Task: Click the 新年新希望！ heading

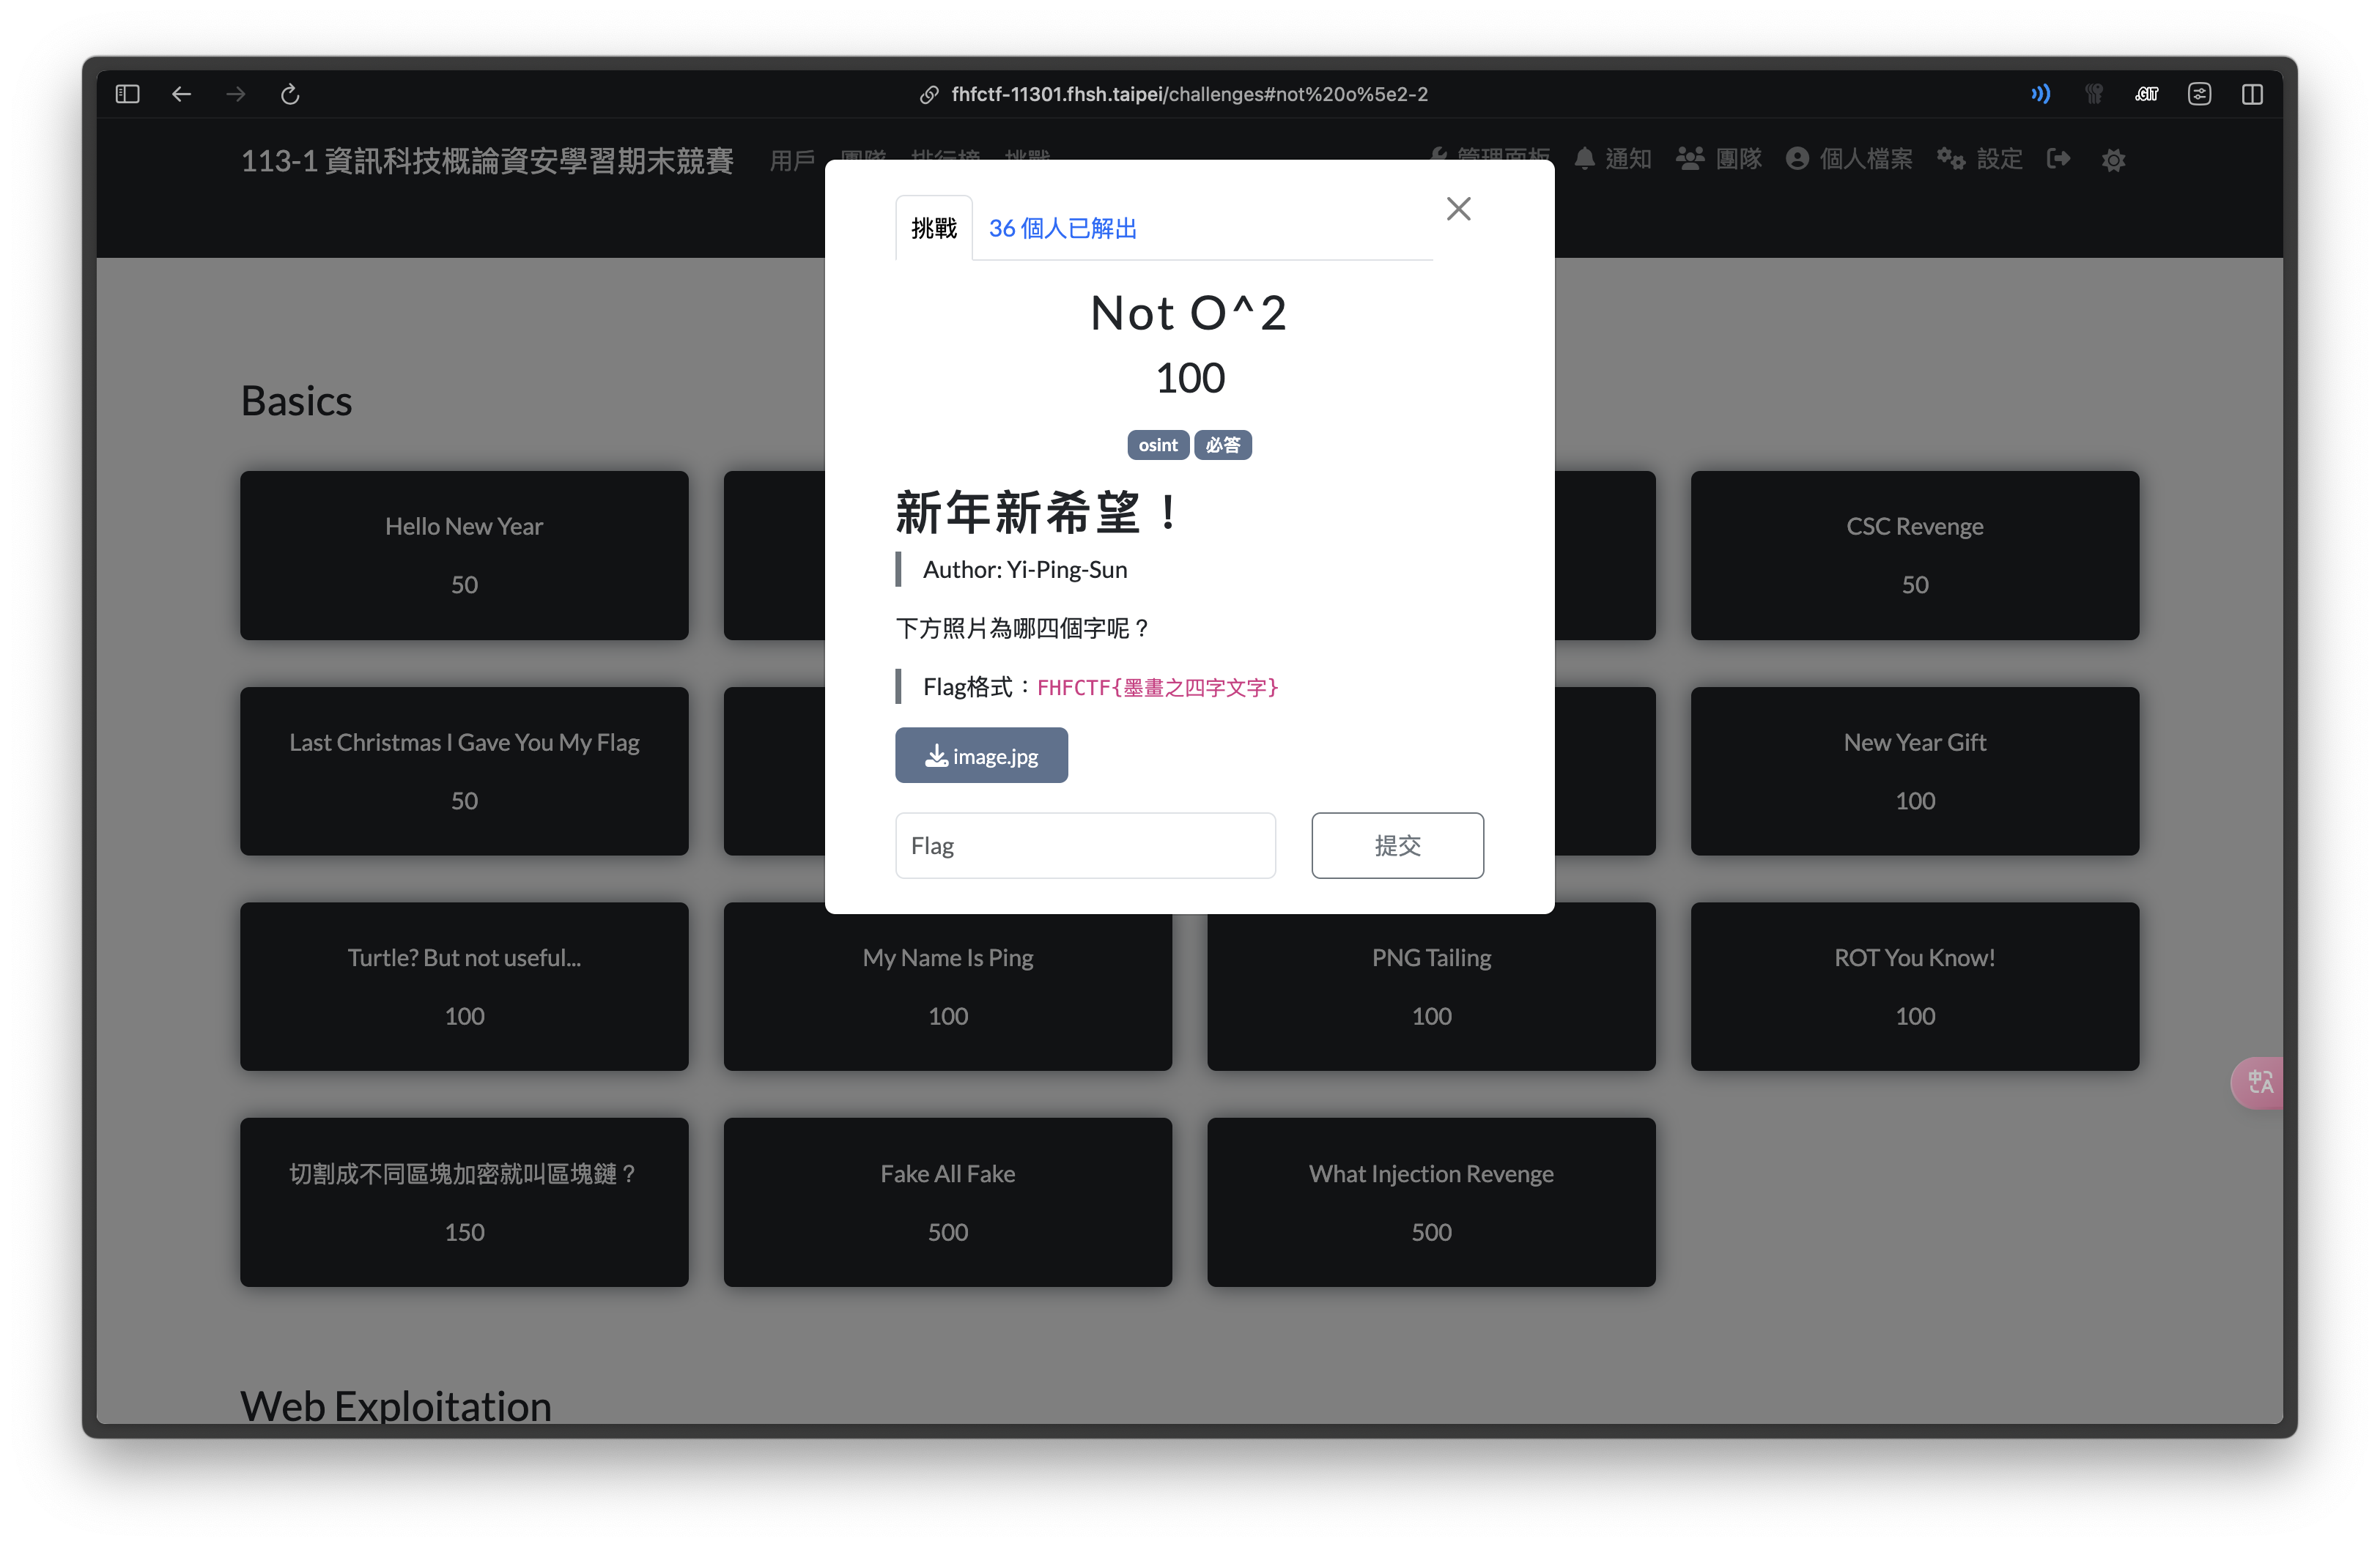Action: 1038,513
